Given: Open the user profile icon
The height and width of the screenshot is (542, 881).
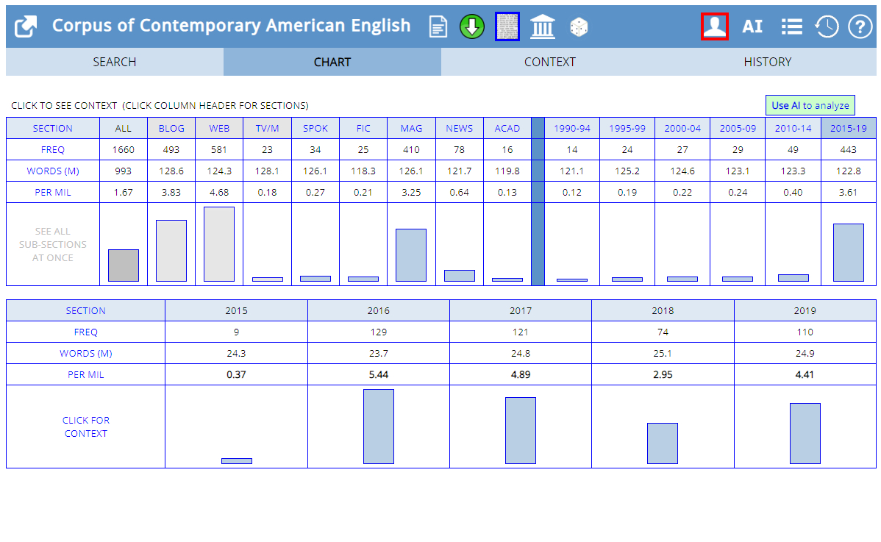Looking at the screenshot, I should pos(715,26).
